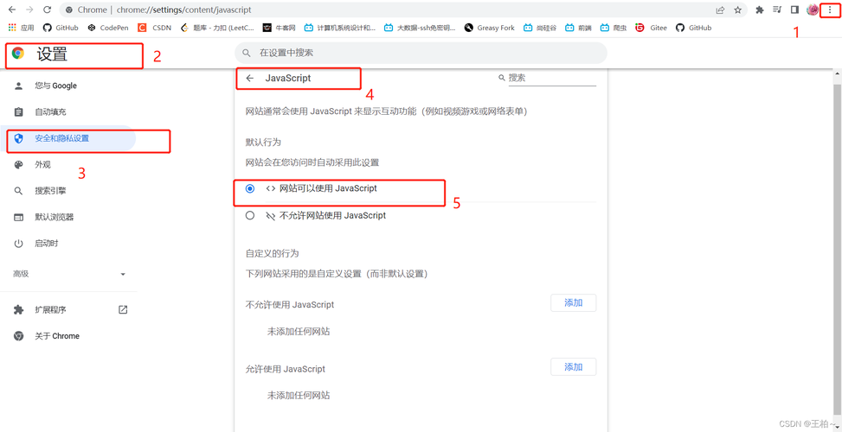
Task: Click the back arrow beside JavaScript
Action: point(250,79)
